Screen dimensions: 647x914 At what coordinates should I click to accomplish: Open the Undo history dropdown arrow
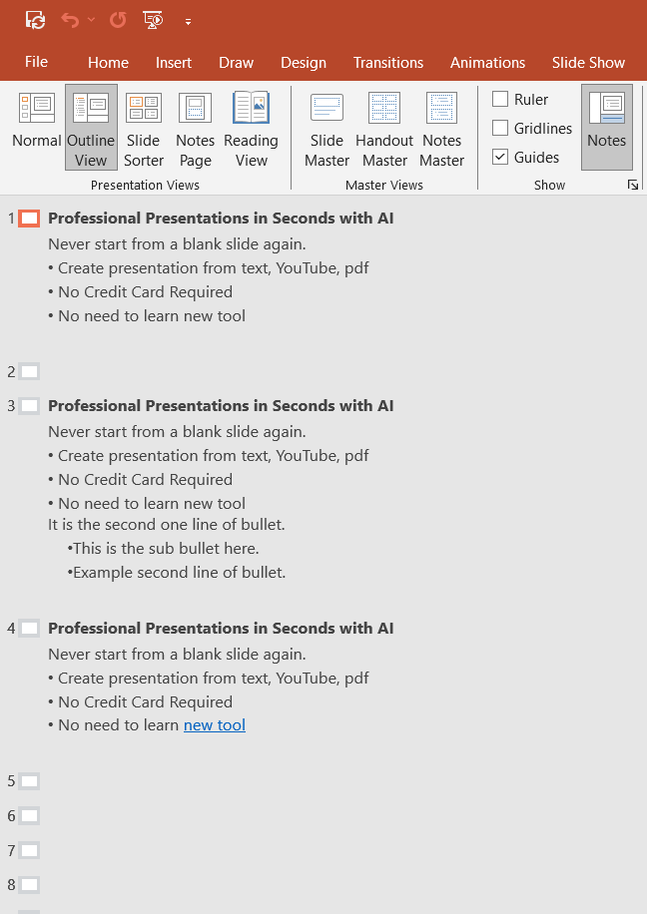point(92,20)
